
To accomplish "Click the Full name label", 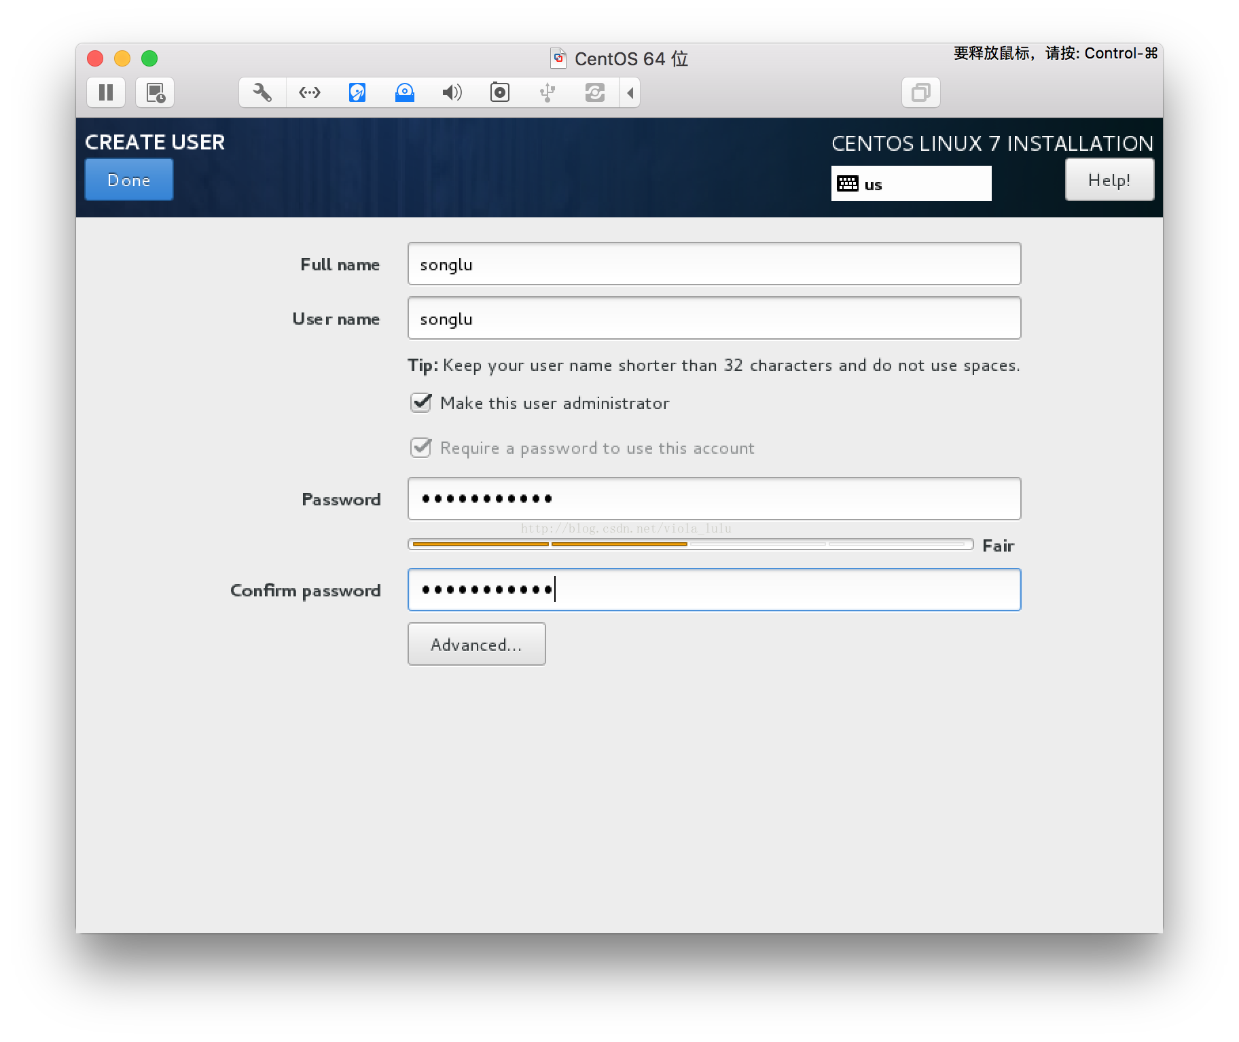I will pyautogui.click(x=340, y=265).
